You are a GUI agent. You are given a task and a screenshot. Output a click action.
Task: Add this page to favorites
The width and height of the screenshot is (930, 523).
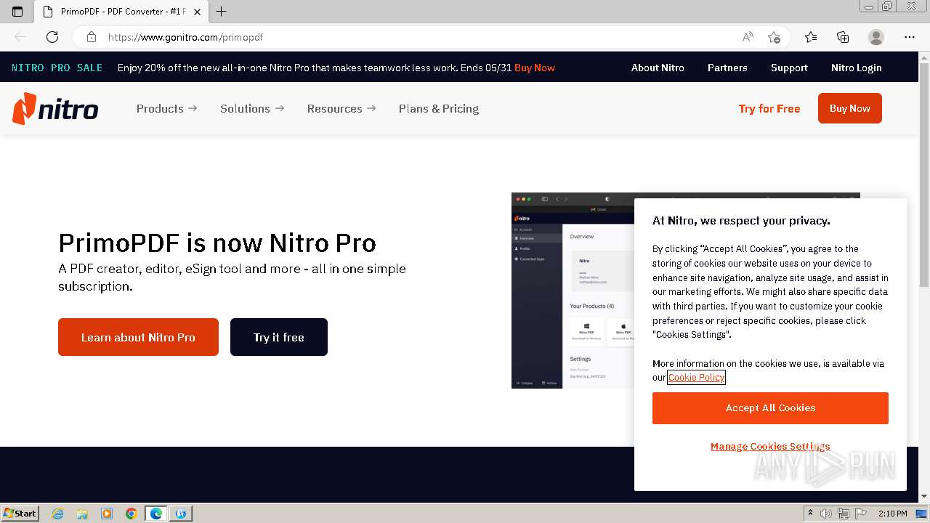coord(774,37)
